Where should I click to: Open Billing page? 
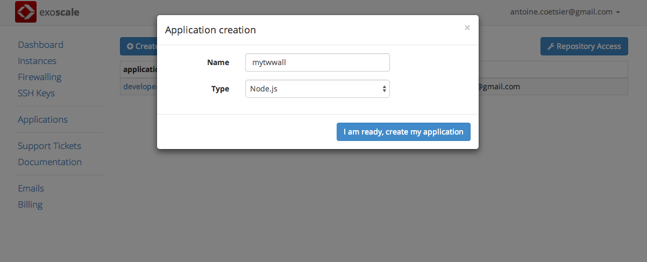[x=30, y=204]
